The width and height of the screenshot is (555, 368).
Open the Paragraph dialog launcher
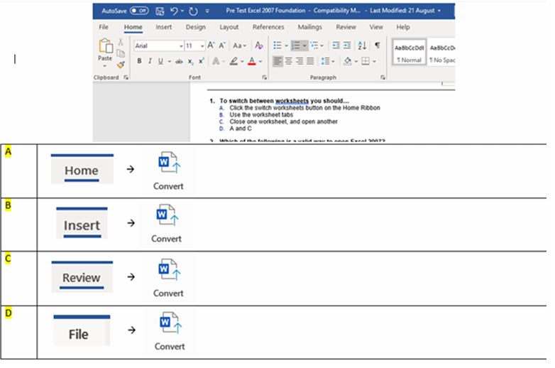point(383,77)
